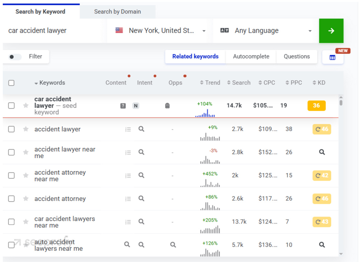Select the Questions tab
The image size is (361, 262).
[x=297, y=56]
